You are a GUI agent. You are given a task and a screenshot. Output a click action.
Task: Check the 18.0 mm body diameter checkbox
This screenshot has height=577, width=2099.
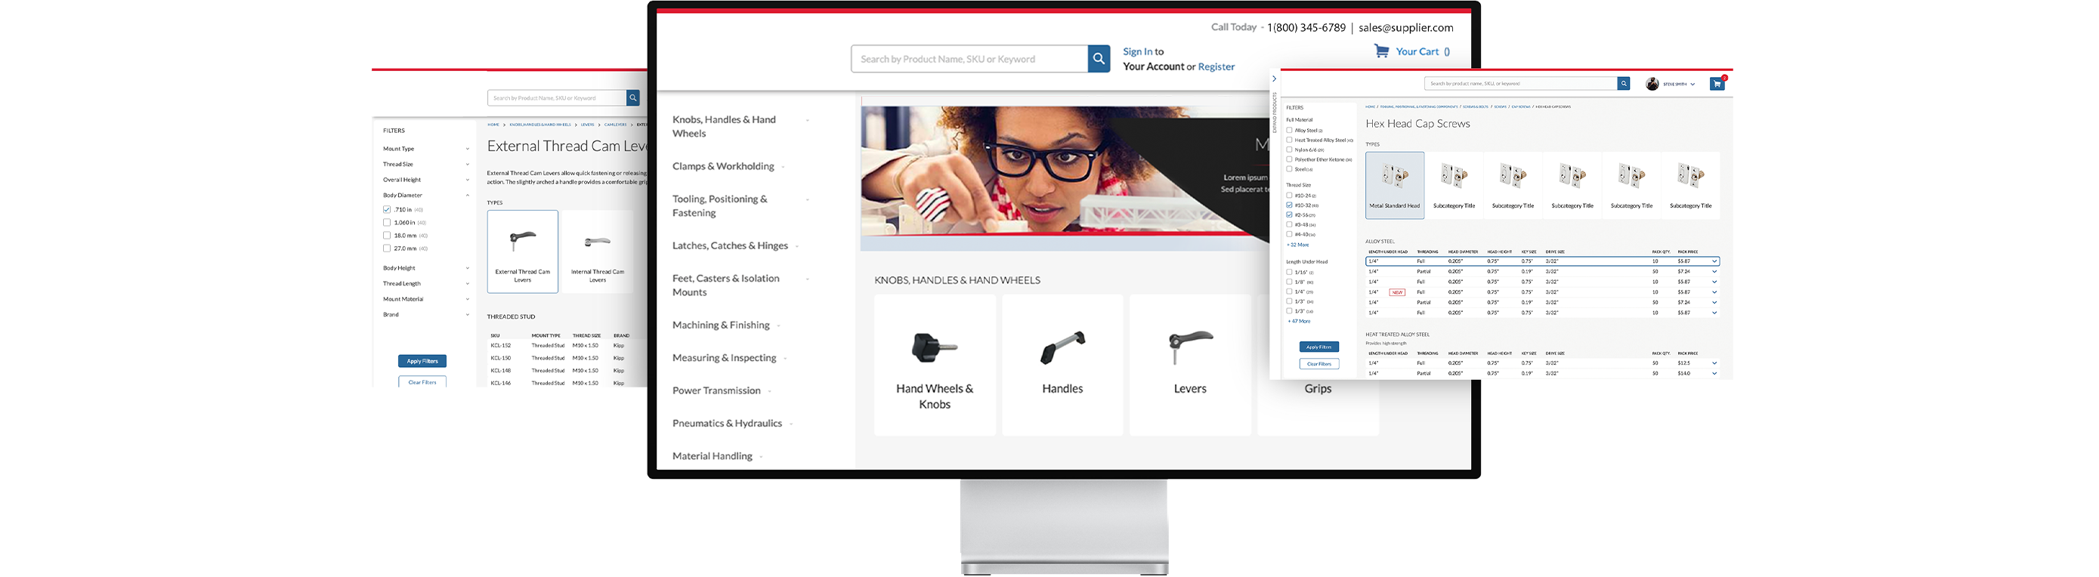click(387, 236)
